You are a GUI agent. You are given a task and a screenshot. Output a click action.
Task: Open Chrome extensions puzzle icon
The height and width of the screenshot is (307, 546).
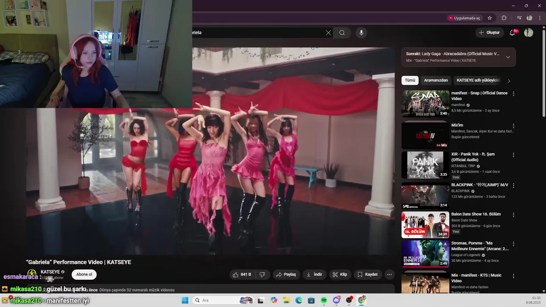[x=504, y=18]
